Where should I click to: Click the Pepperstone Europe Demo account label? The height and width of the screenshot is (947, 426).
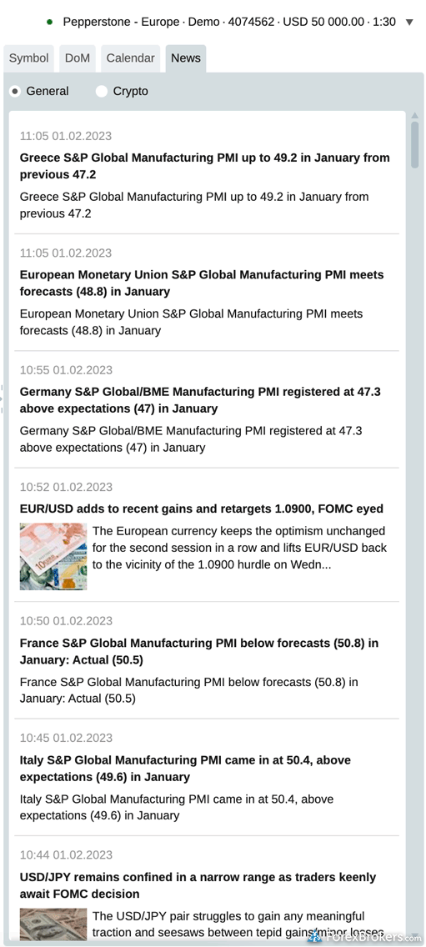[229, 23]
